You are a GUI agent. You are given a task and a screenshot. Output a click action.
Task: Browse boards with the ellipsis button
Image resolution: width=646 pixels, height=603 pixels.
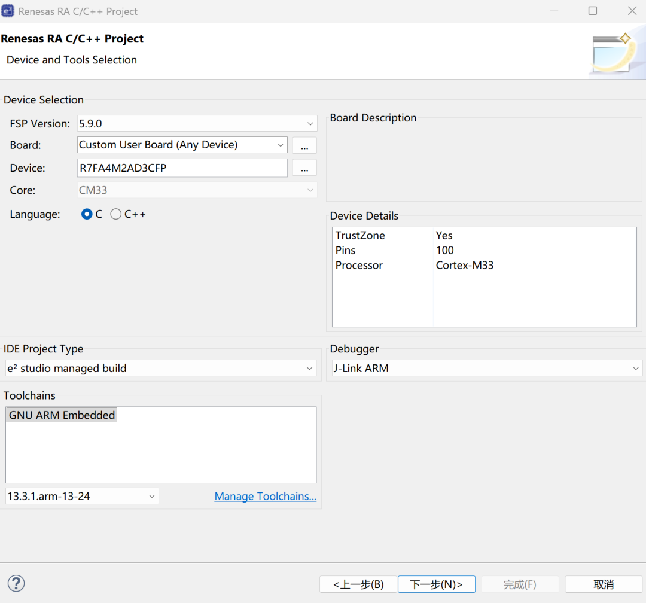tap(304, 145)
